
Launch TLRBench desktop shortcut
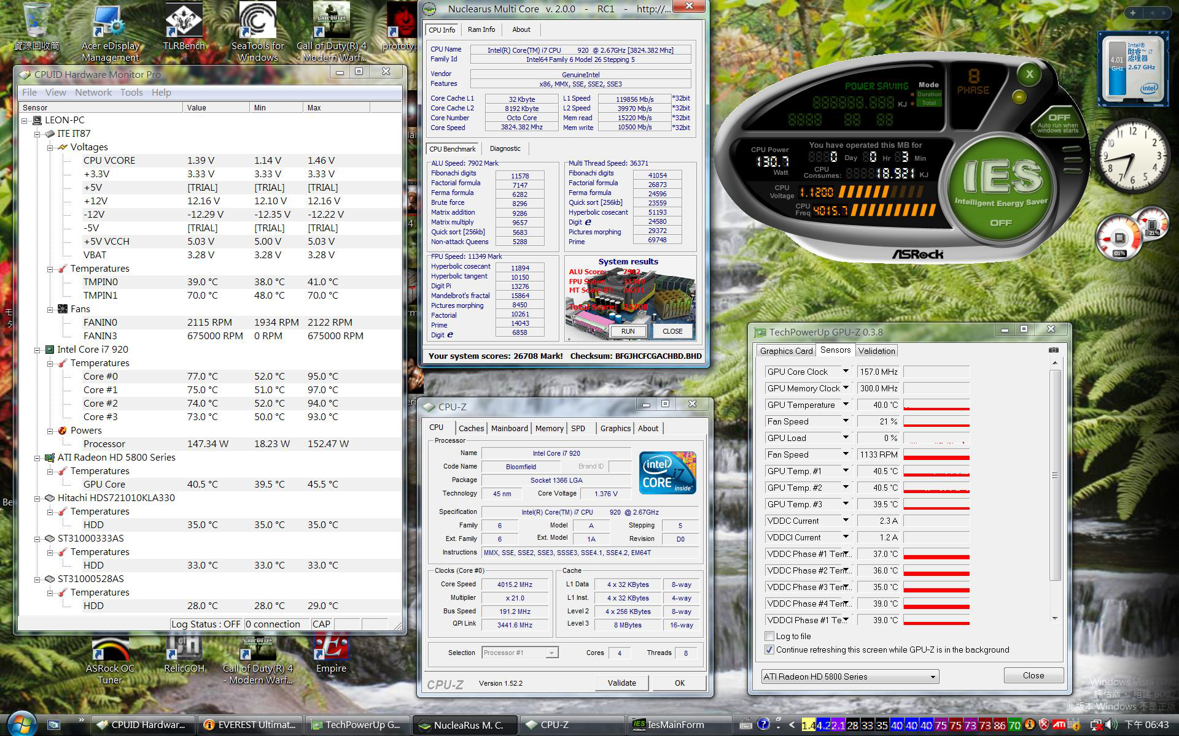(184, 26)
